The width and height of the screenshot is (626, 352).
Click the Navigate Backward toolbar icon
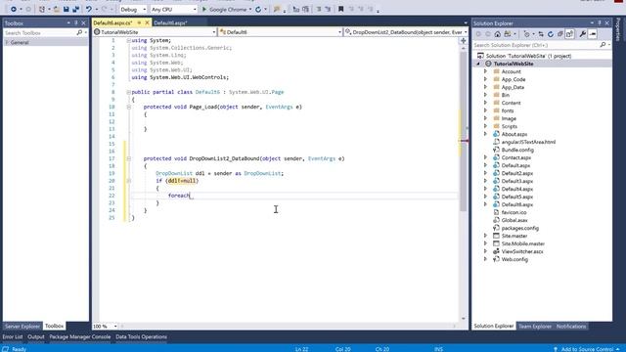pos(13,9)
